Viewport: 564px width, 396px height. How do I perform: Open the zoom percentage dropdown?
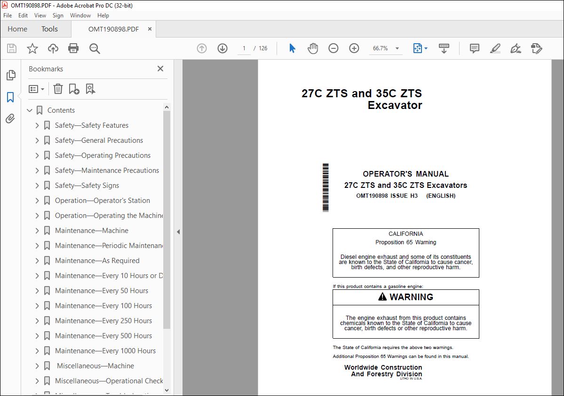397,48
